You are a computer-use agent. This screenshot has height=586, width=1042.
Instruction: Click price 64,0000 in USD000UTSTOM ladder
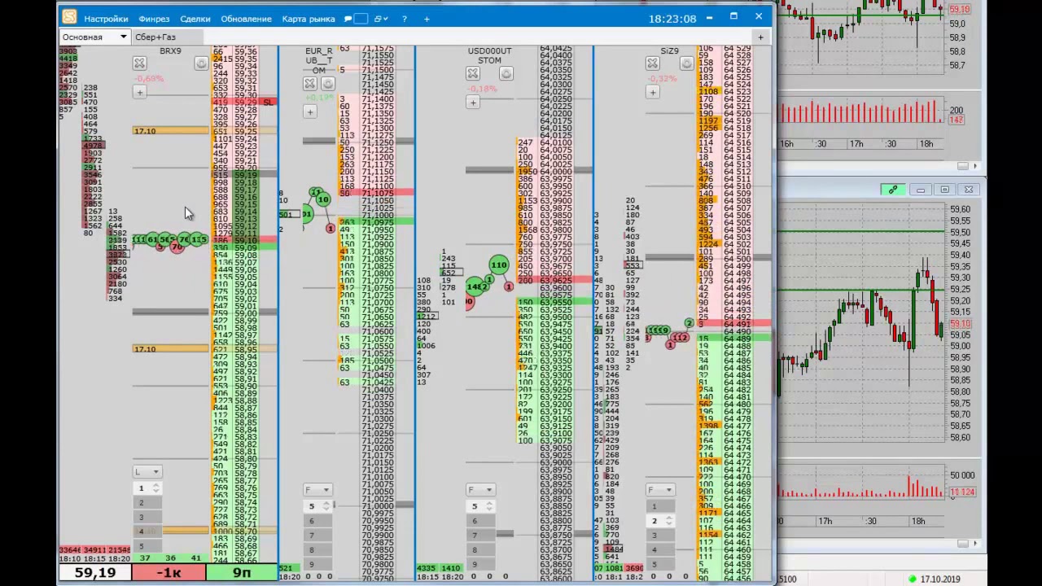coord(555,172)
